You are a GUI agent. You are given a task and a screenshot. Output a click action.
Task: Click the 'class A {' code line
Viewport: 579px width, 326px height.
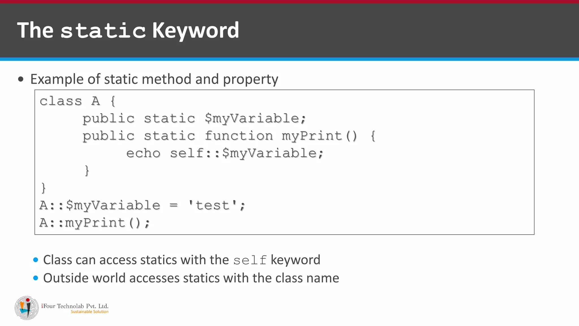(x=78, y=101)
